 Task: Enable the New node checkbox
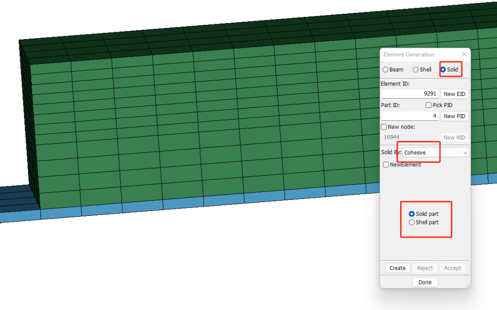pos(384,127)
